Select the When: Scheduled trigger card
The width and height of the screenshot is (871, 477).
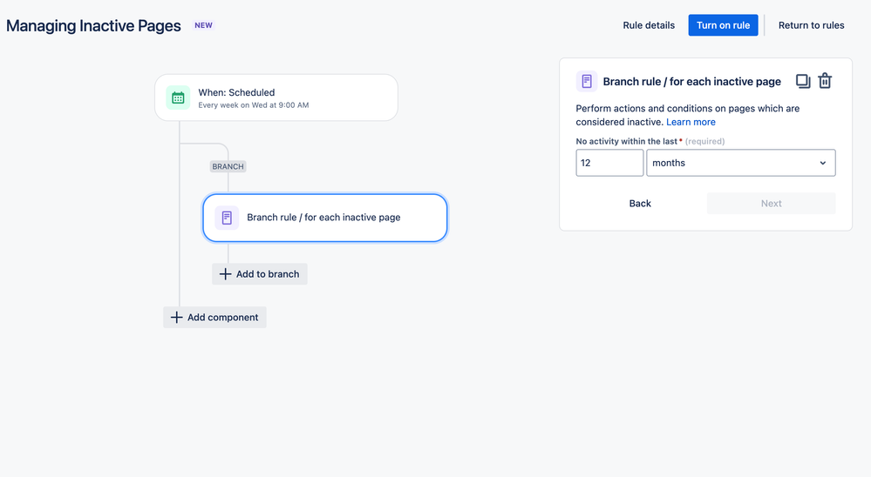[276, 97]
